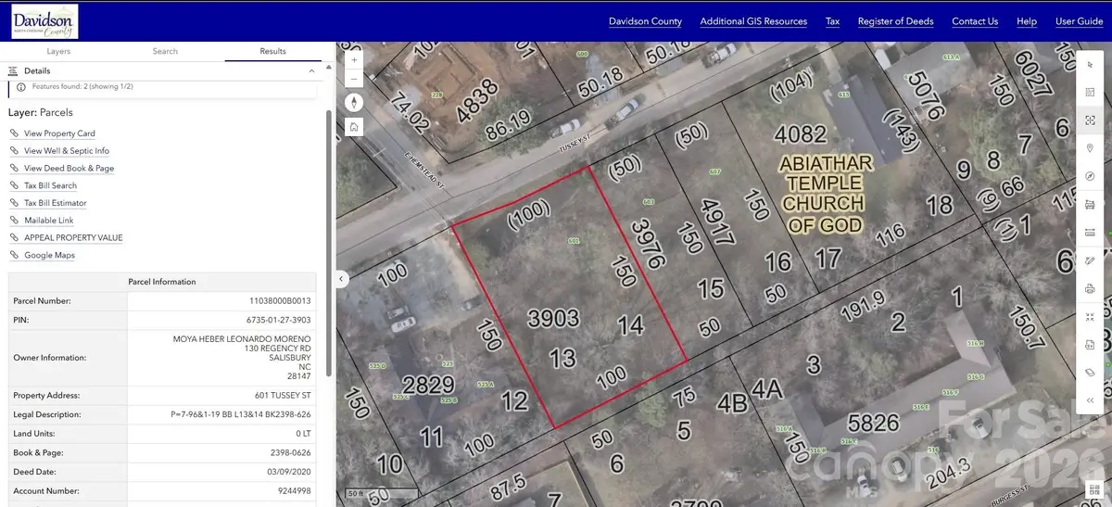
Task: Click parcel 3903 label on the map
Action: 553,320
